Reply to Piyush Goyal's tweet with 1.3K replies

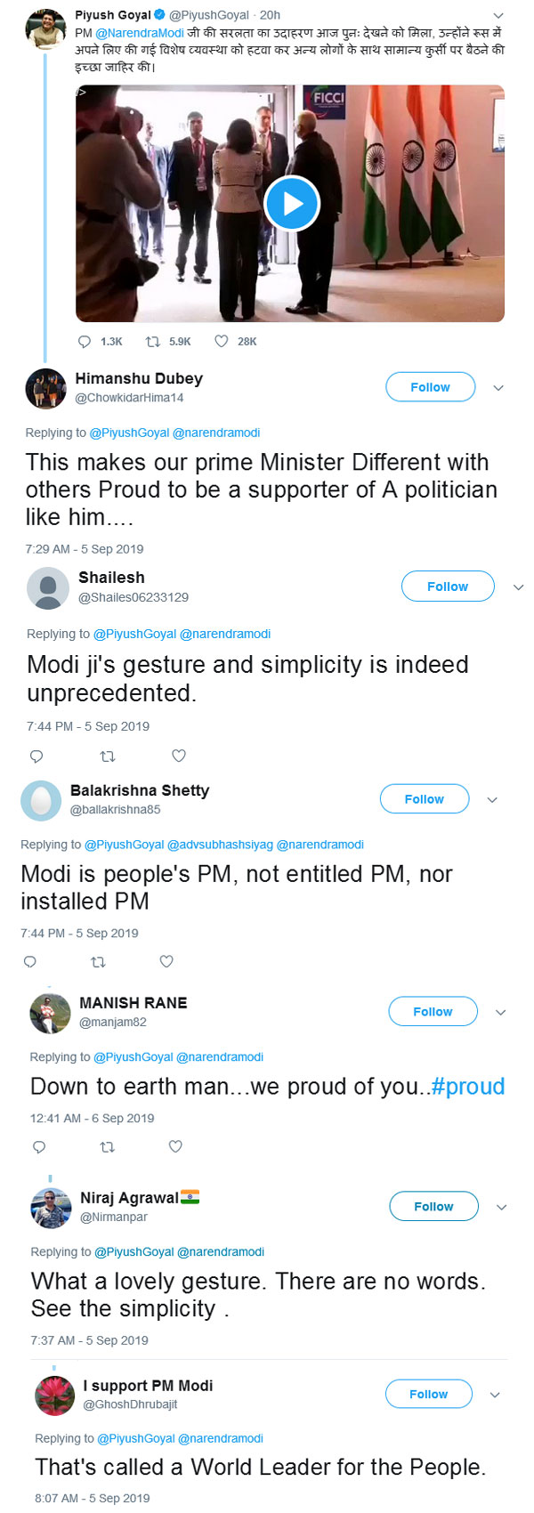tap(85, 342)
